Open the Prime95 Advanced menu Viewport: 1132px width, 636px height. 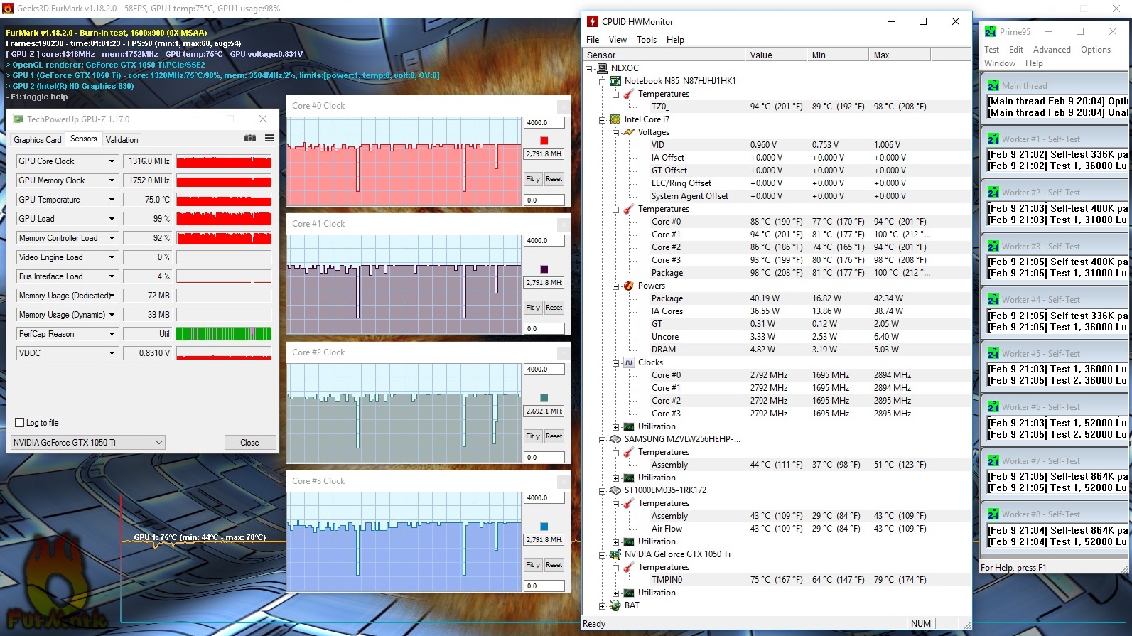pyautogui.click(x=1052, y=50)
